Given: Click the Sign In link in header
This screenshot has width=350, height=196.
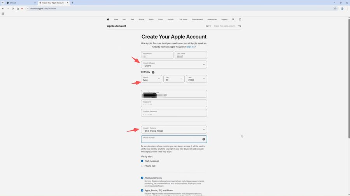Looking at the screenshot, I should [208, 26].
